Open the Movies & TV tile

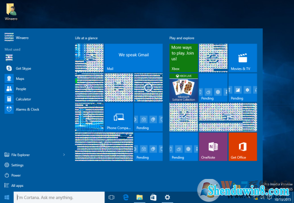243,58
